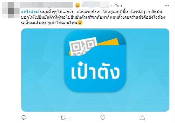Open the tweet via the 25m timestamp
175x123 pixels.
click(x=118, y=6)
